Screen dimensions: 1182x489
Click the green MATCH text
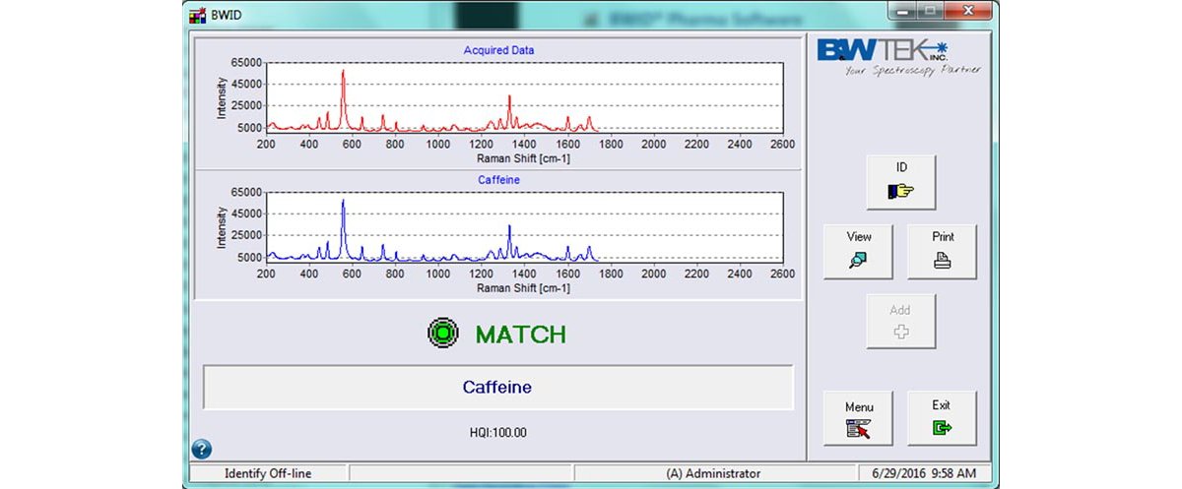(x=521, y=335)
